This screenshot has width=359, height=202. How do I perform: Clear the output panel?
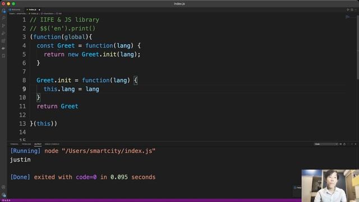click(340, 144)
